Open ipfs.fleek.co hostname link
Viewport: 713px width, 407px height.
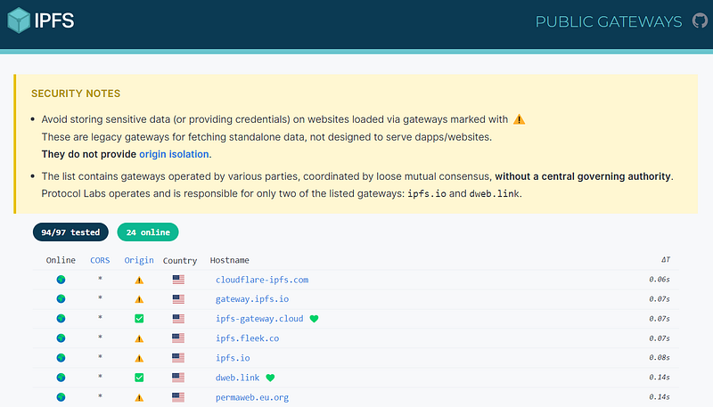(248, 338)
